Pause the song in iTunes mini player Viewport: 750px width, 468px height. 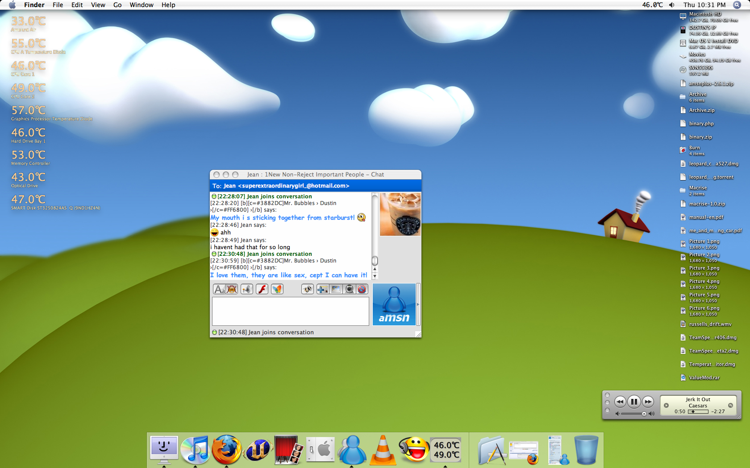pyautogui.click(x=634, y=402)
